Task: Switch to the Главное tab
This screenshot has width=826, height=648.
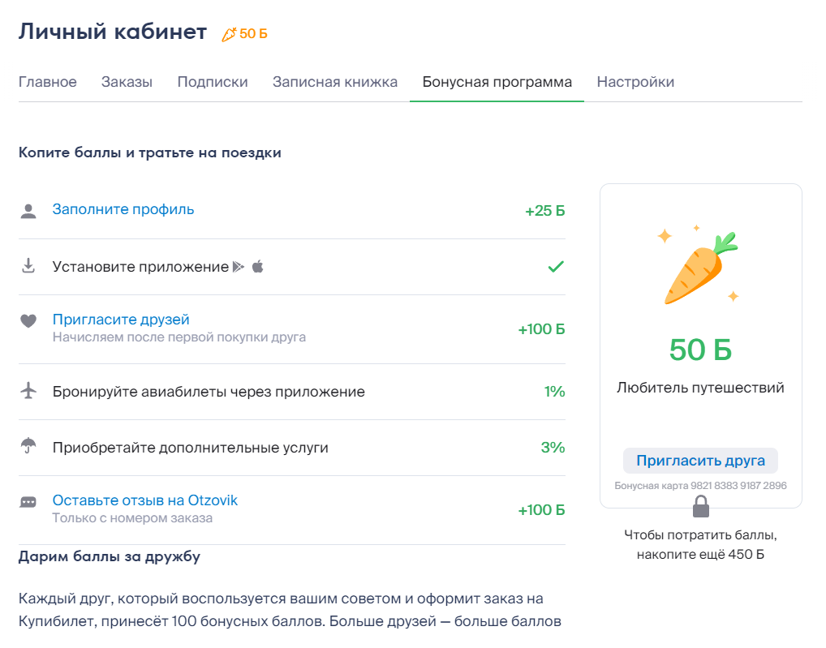Action: (48, 82)
